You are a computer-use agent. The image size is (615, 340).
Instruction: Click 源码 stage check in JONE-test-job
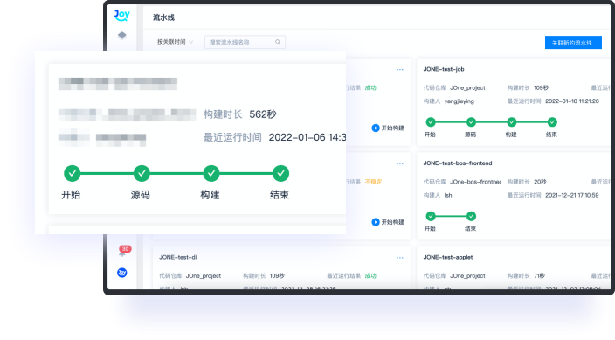(471, 122)
